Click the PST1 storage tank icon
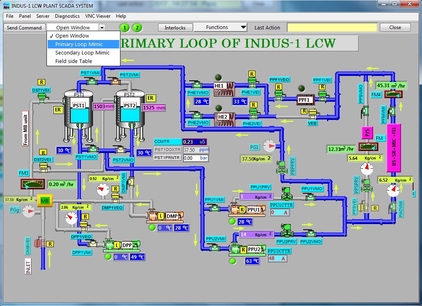Screen dimensions: 422x306 pos(78,115)
